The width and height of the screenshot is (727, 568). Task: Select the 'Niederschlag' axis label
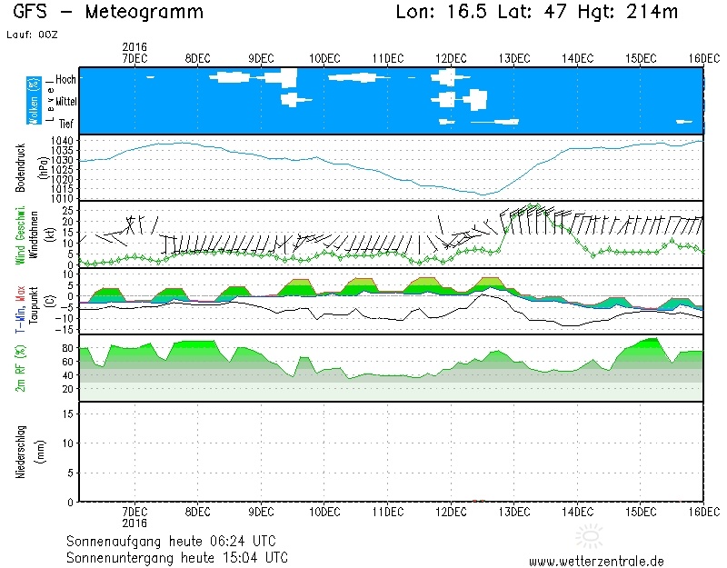(x=20, y=452)
